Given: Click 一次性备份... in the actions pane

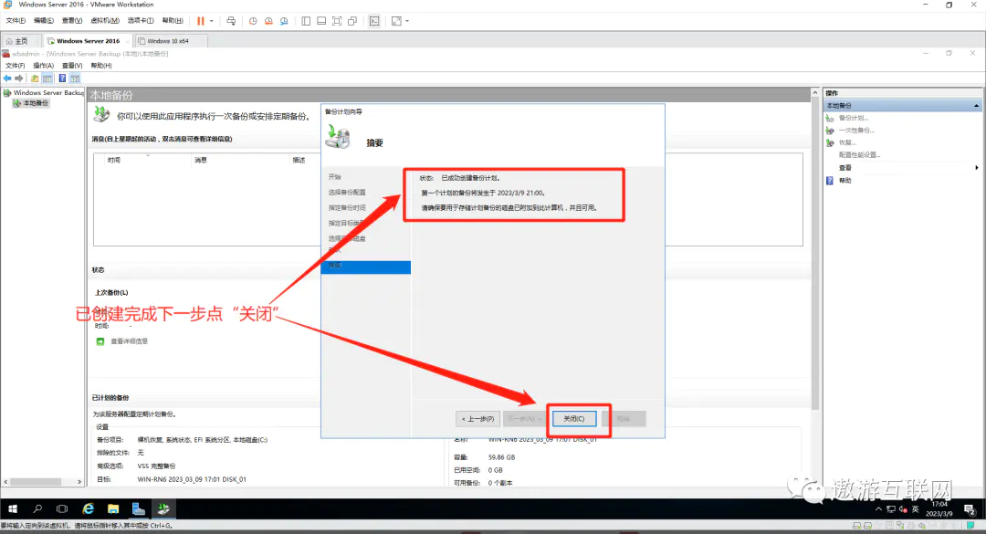Looking at the screenshot, I should pyautogui.click(x=856, y=131).
